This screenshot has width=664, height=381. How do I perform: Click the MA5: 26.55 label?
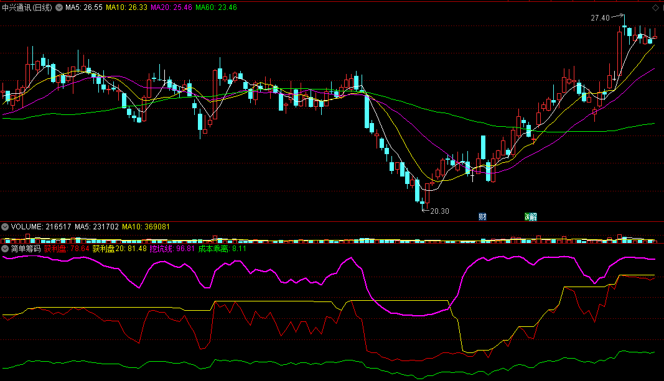pyautogui.click(x=84, y=7)
